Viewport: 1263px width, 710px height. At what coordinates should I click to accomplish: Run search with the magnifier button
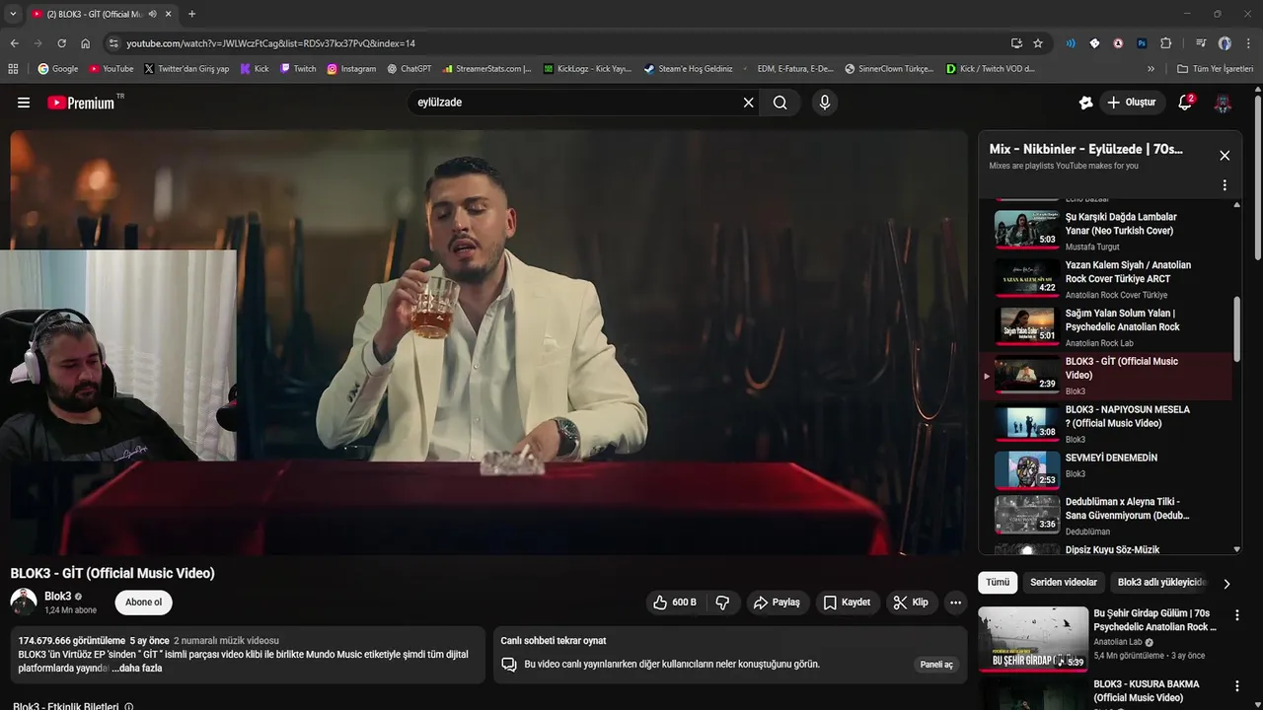point(780,103)
